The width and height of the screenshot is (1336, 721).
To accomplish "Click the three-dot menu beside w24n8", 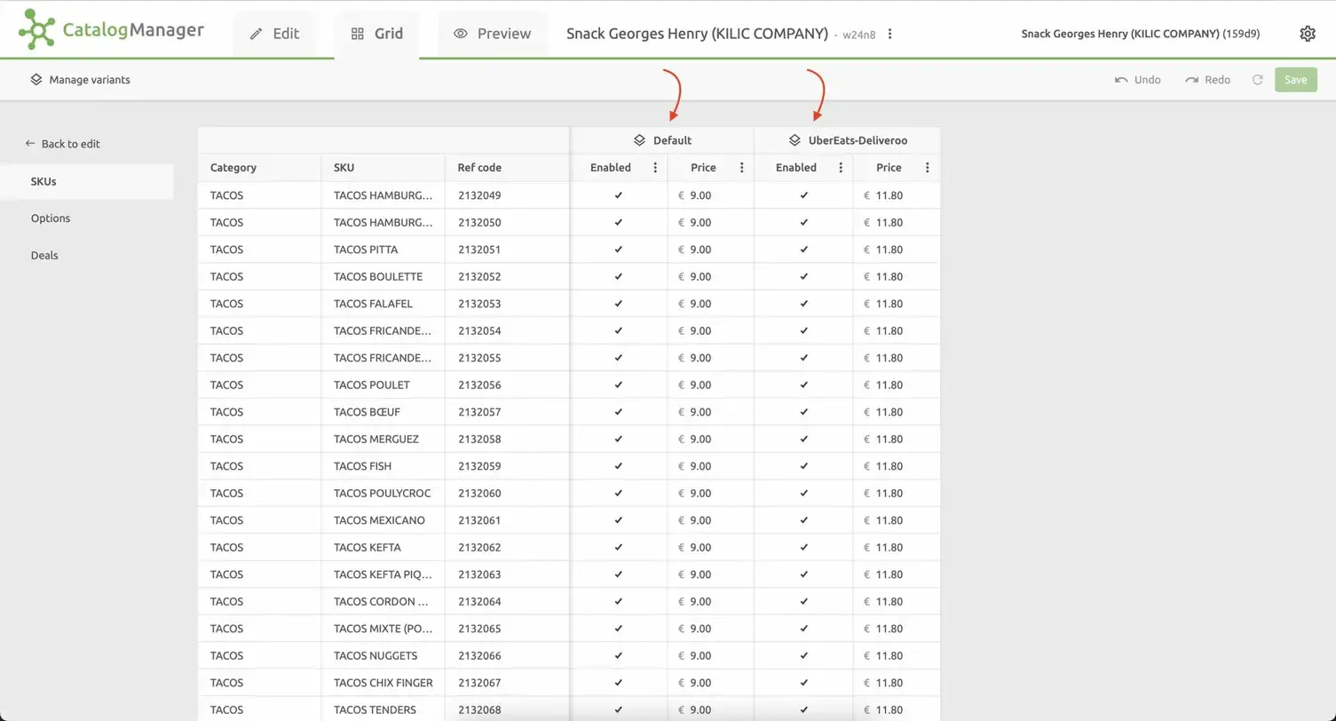I will [x=889, y=34].
